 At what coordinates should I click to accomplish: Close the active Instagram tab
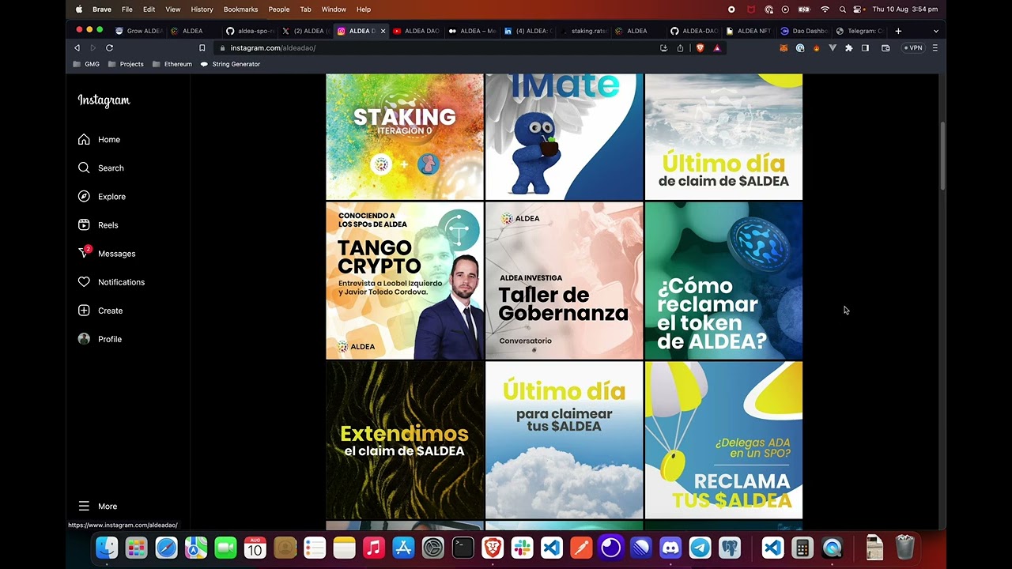(383, 31)
